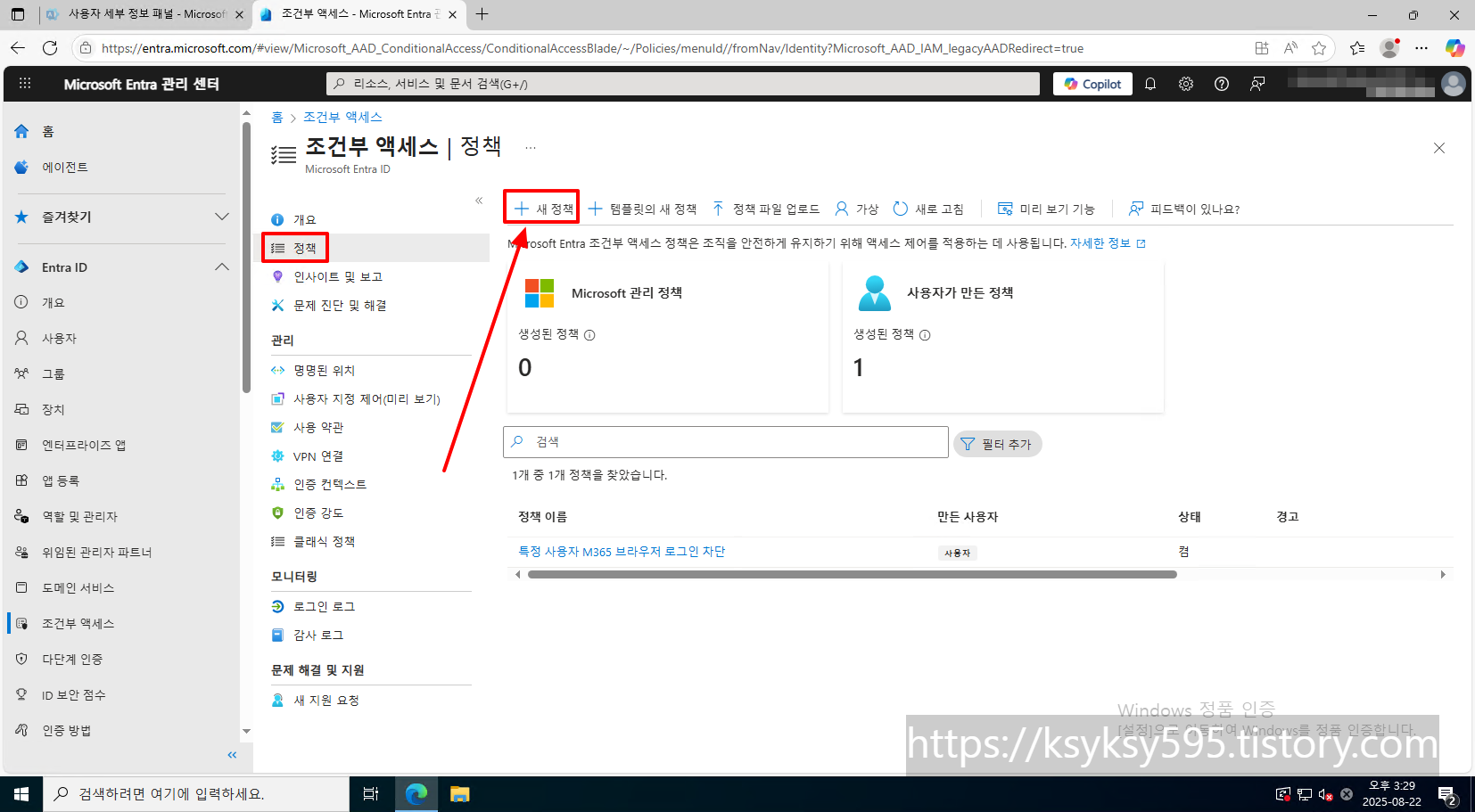The width and height of the screenshot is (1475, 812).
Task: Click info icon in 사용자가 만든 정책 card
Action: click(925, 335)
